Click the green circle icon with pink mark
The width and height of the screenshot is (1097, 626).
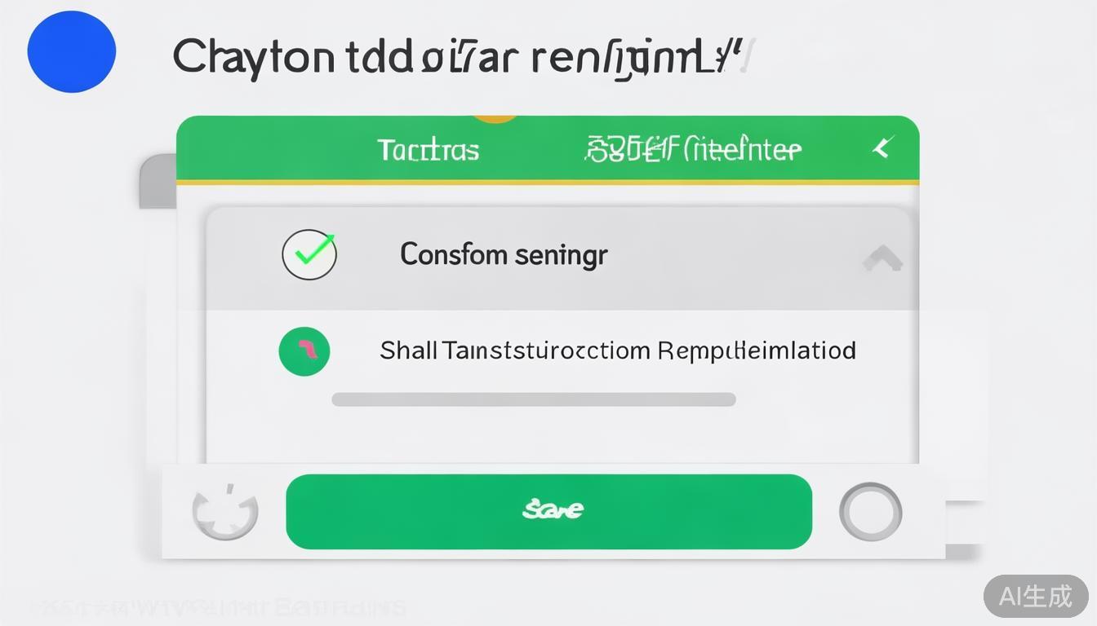[304, 351]
